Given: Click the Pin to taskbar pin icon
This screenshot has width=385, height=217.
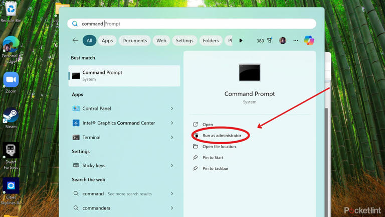Looking at the screenshot, I should tap(196, 168).
